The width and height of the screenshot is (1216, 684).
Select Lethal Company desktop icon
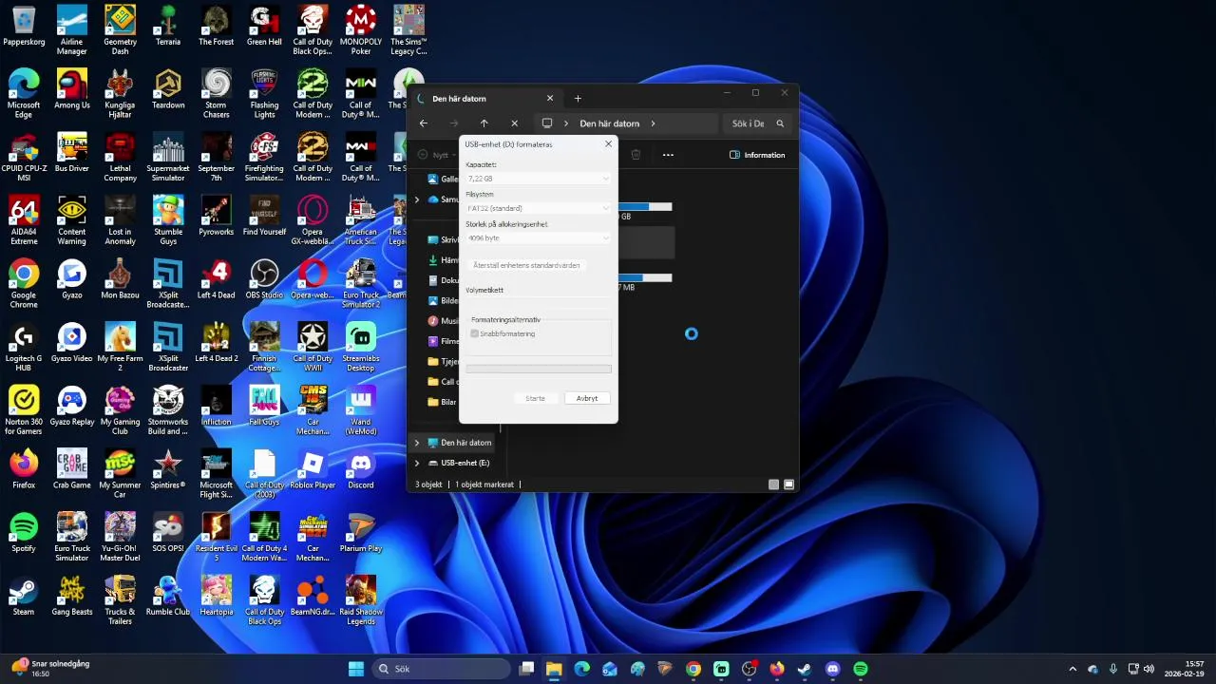[120, 157]
